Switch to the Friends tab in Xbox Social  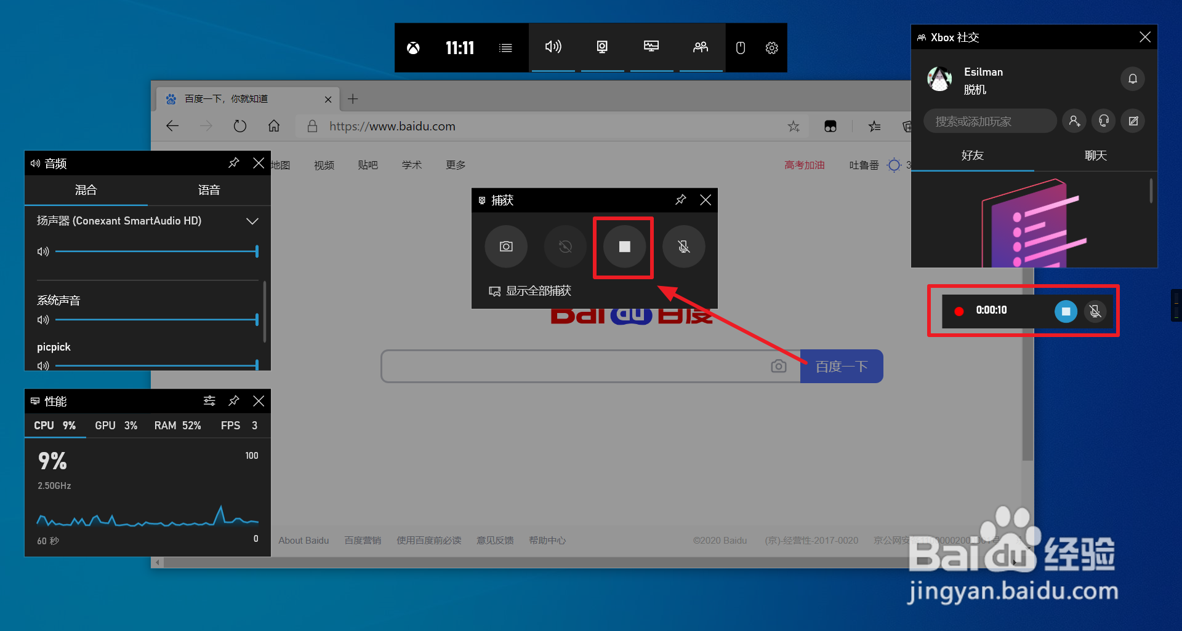[973, 156]
